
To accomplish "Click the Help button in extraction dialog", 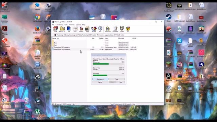I will coord(121,82).
